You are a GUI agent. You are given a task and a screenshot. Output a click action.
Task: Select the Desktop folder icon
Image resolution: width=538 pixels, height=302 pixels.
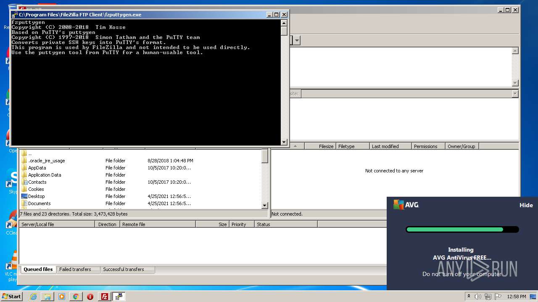point(24,196)
